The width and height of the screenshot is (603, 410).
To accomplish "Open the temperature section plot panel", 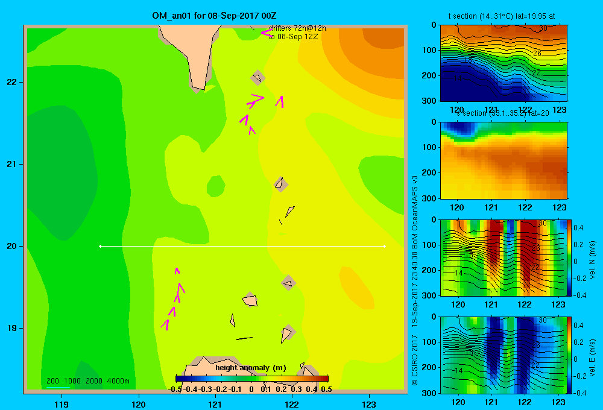I will coord(504,63).
